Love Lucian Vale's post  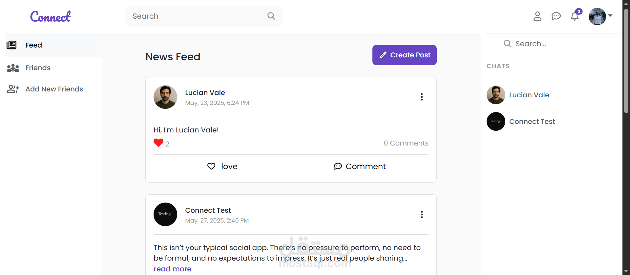(222, 167)
